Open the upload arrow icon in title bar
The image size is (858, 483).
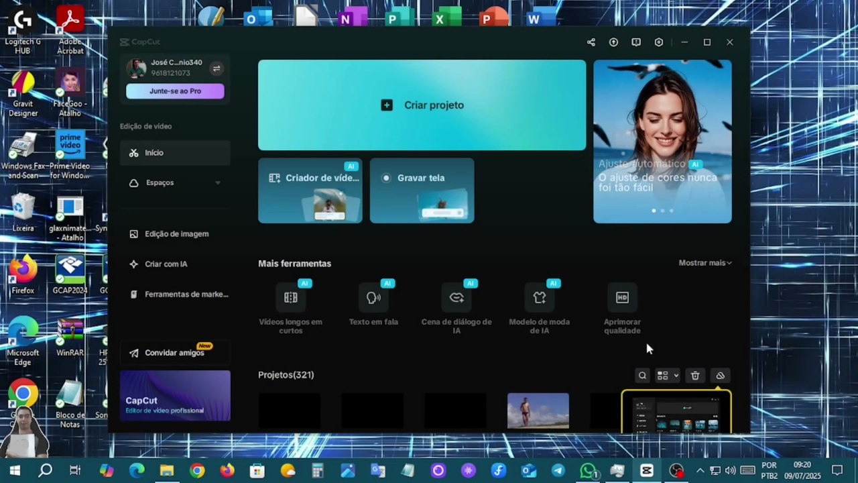tap(613, 42)
